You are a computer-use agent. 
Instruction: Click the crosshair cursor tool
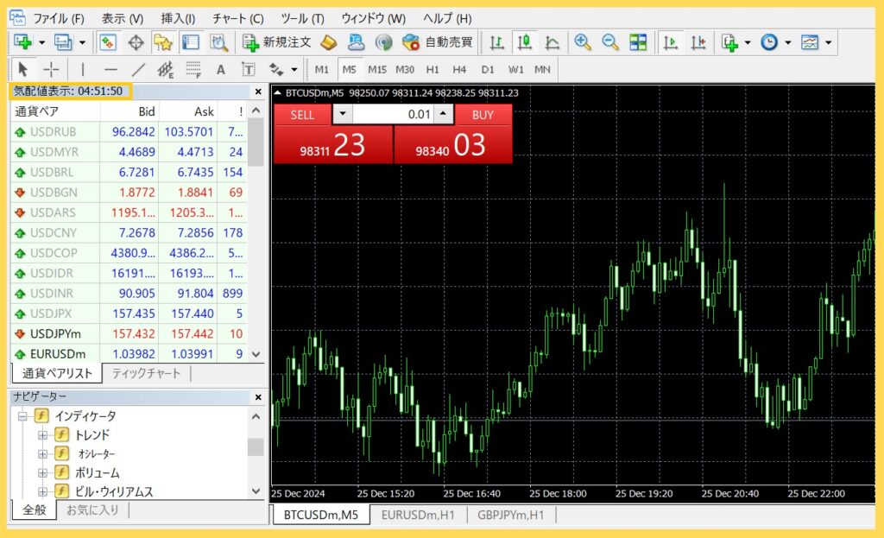point(52,69)
